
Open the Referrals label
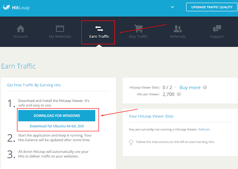click(178, 36)
